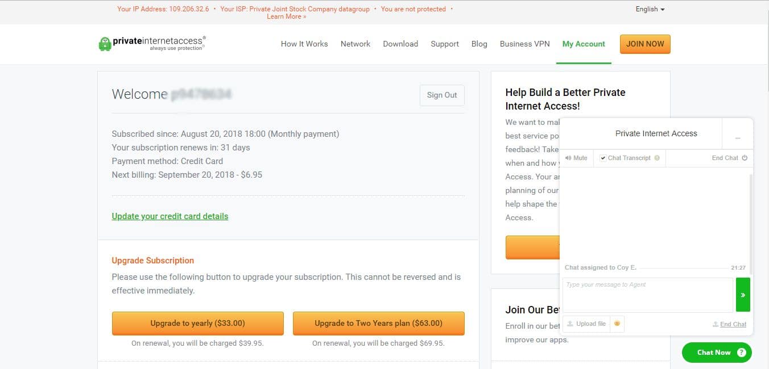Minimize the chat window
The image size is (769, 369).
click(738, 134)
